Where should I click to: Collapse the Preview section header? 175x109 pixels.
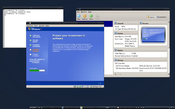tap(153, 23)
